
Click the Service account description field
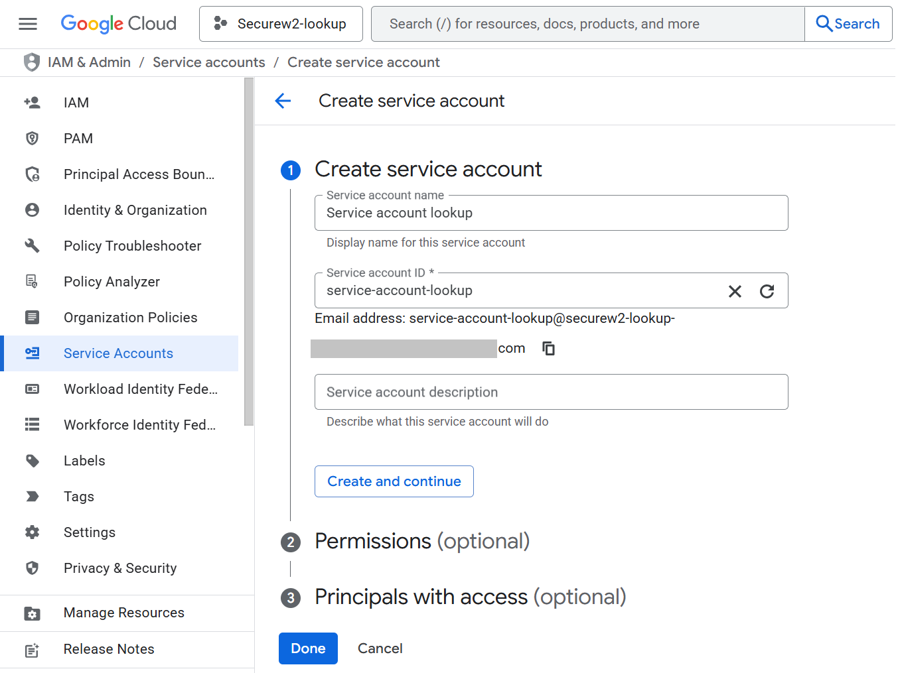coord(551,393)
